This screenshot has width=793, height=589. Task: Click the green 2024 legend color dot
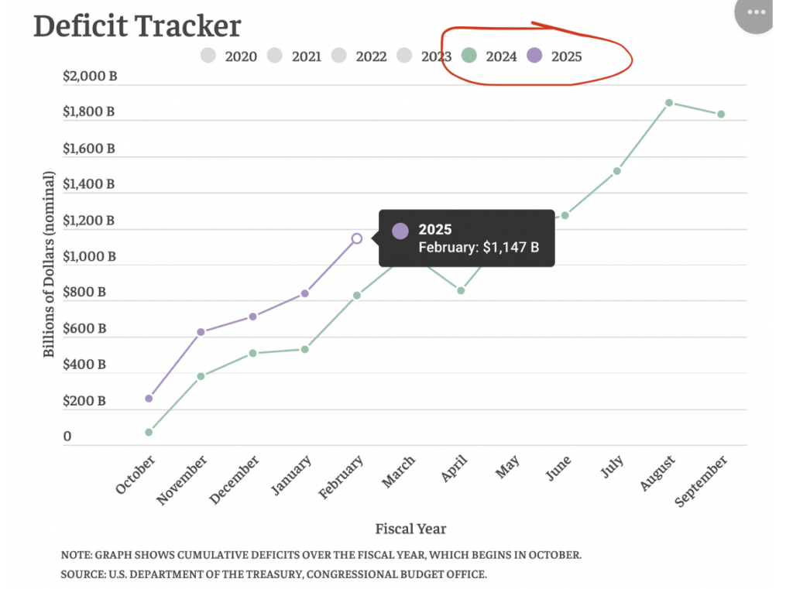(469, 56)
